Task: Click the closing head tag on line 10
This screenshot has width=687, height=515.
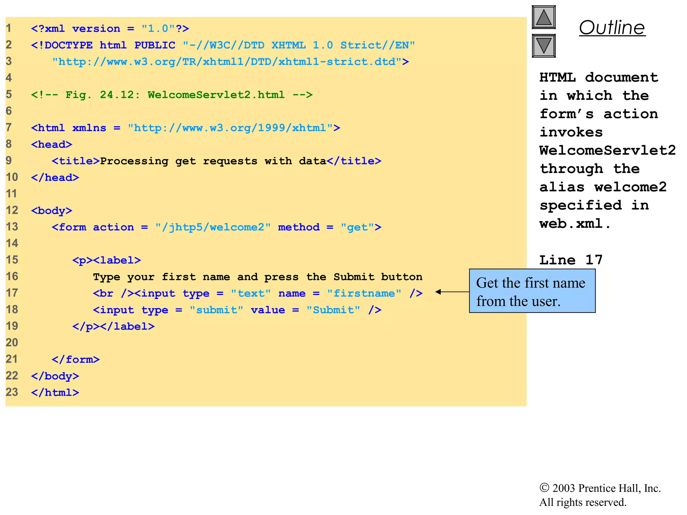Action: [55, 177]
